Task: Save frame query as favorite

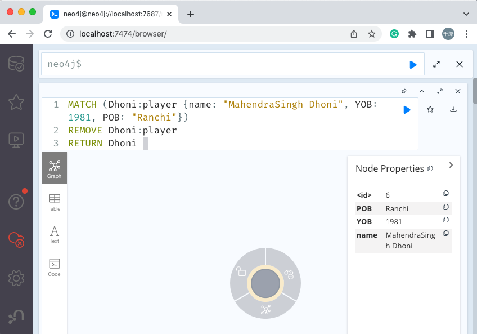Action: point(430,109)
